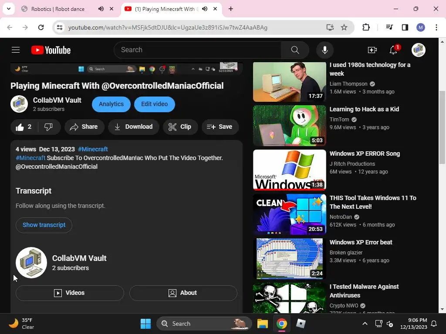The height and width of the screenshot is (334, 446).
Task: View site information icon in address bar
Action: coord(60,27)
